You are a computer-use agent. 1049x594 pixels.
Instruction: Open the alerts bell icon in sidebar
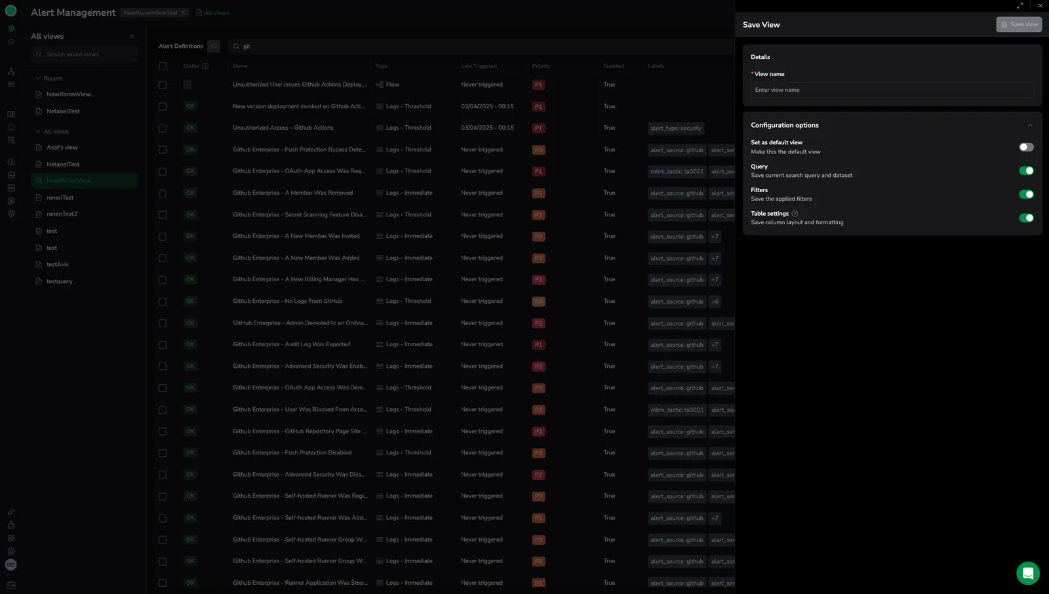point(11,127)
